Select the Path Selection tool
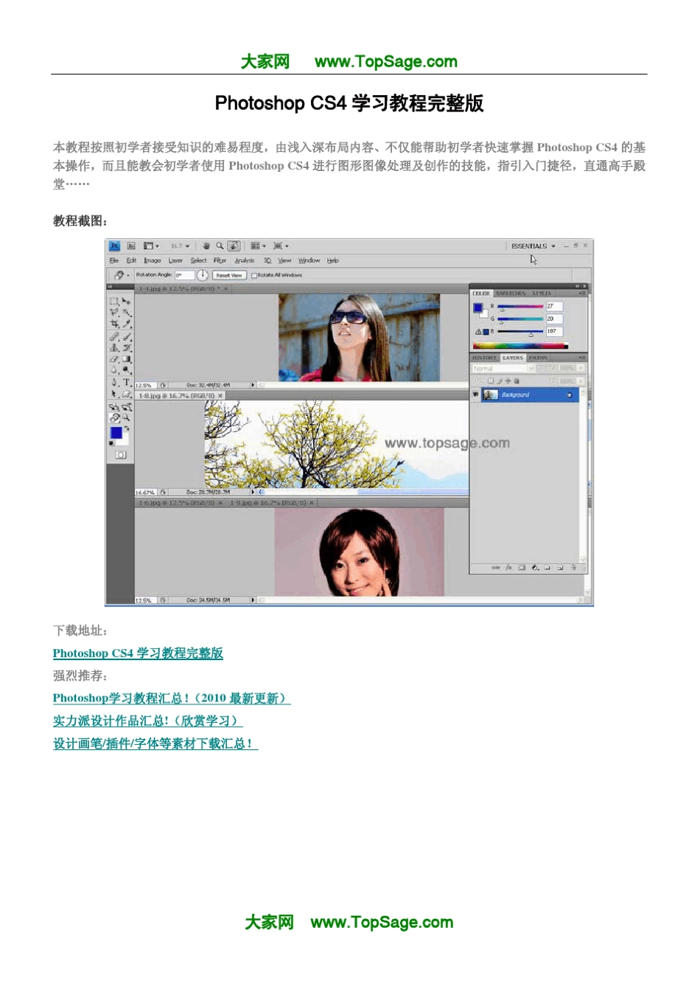This screenshot has width=700, height=992. (114, 394)
